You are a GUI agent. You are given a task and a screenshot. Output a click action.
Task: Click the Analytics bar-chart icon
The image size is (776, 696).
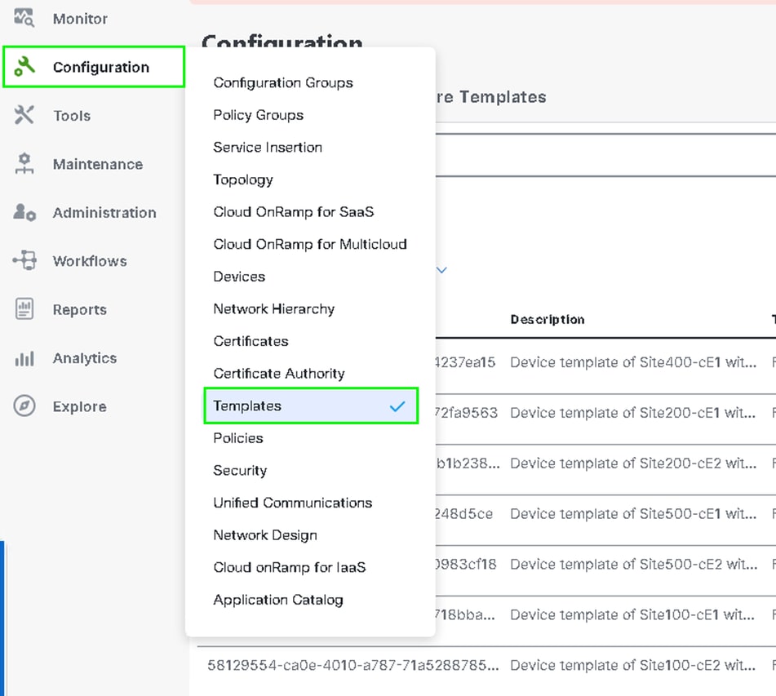24,358
